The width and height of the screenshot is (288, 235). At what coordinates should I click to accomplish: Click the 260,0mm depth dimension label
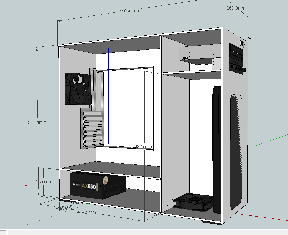[x=236, y=8]
